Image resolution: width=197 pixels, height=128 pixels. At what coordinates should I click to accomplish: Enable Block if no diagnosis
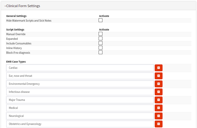[100, 52]
